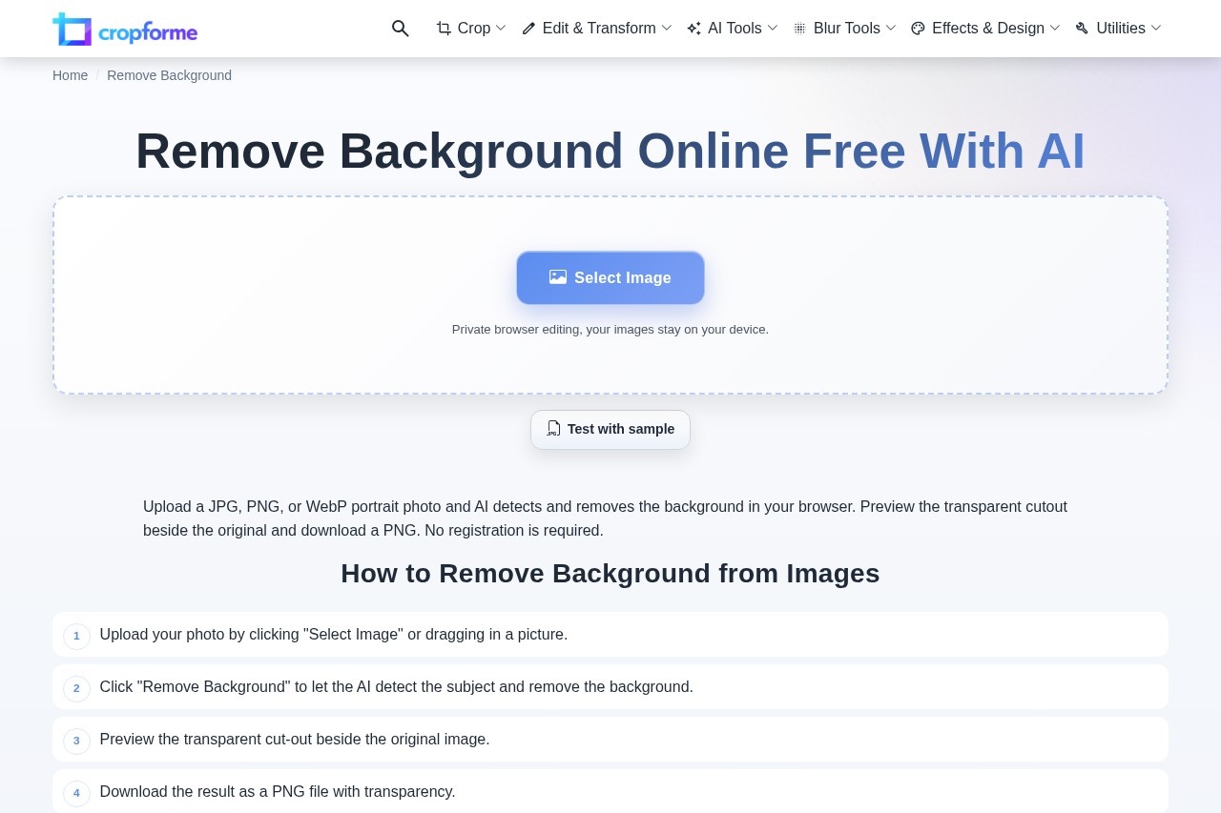Open the search icon in the navbar

coord(401,29)
